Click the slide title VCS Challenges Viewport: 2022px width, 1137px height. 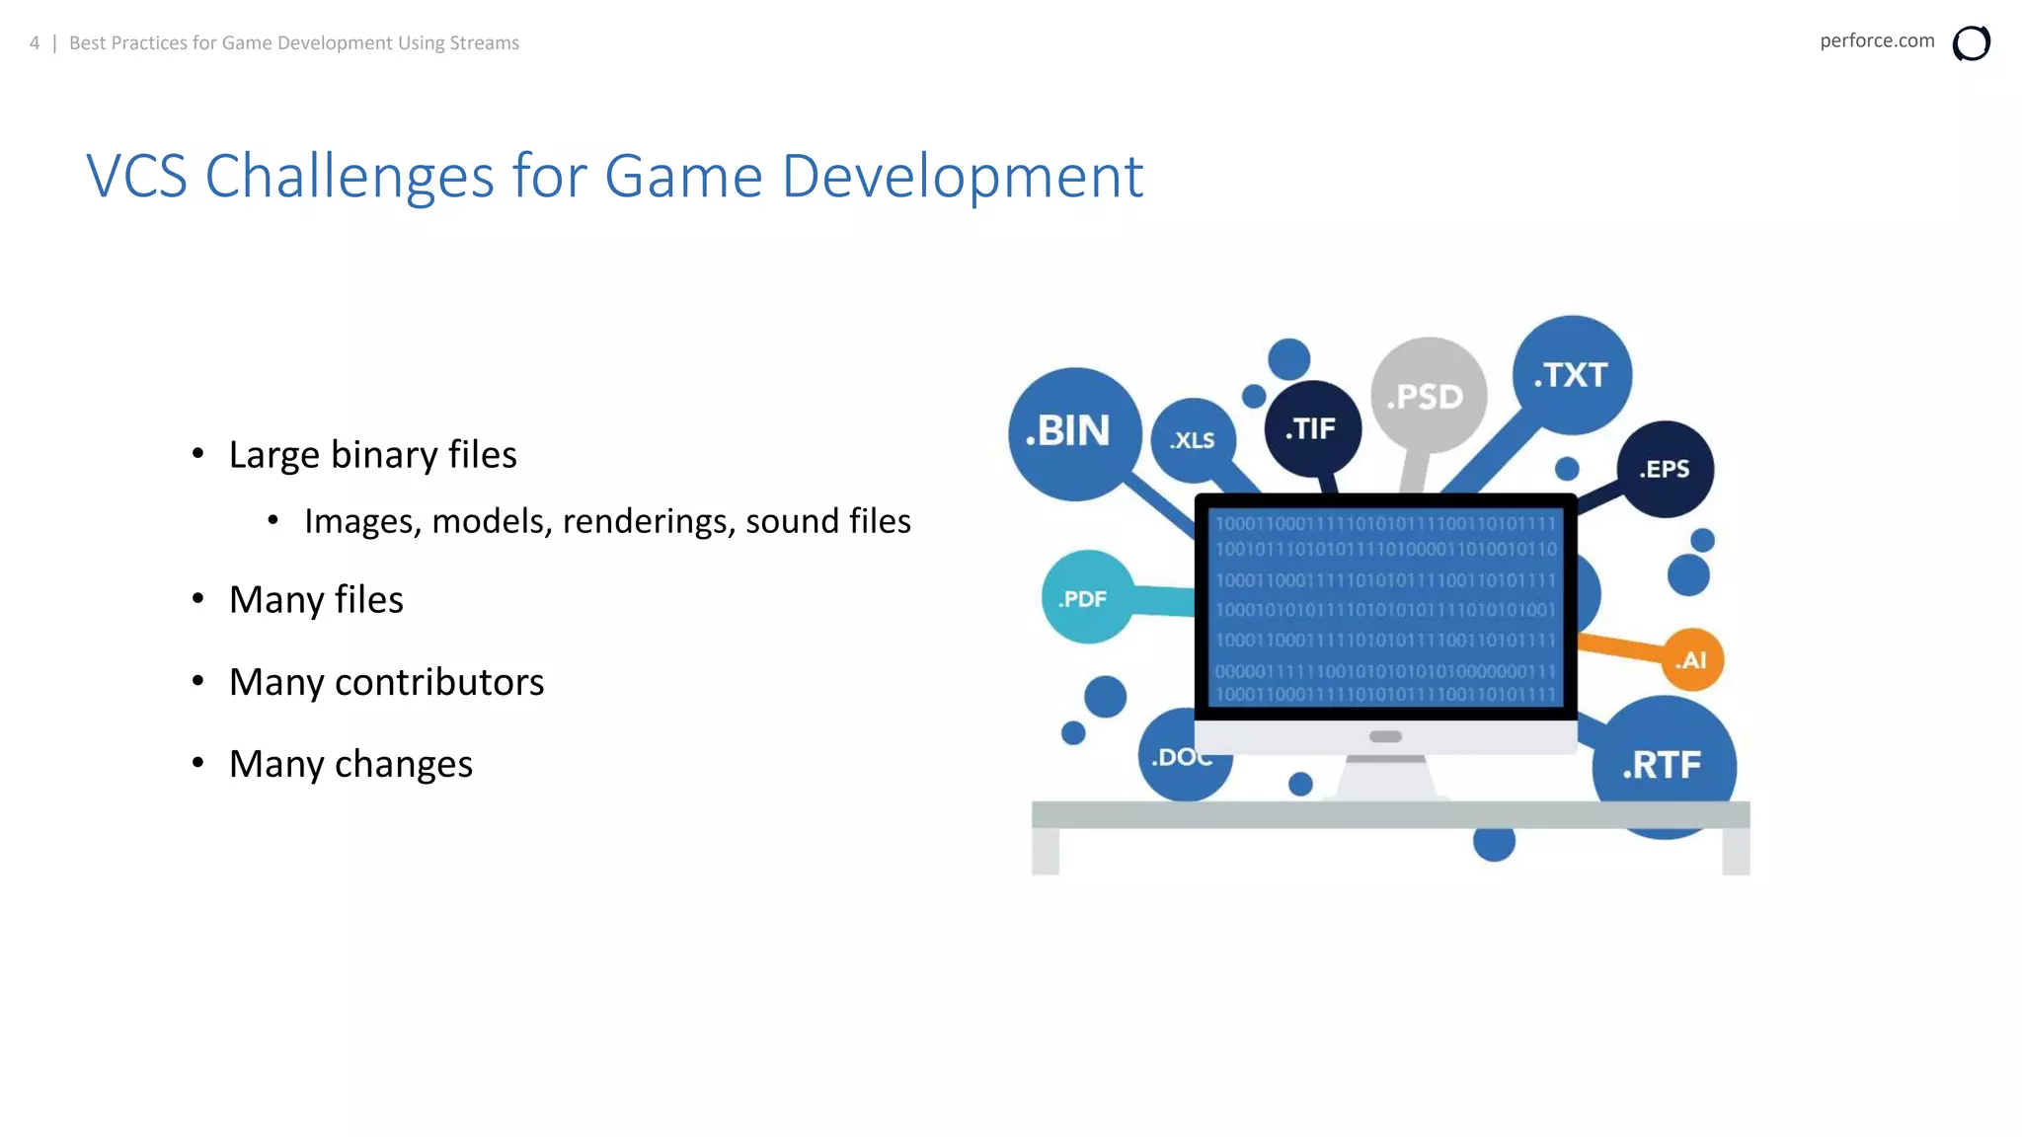click(x=614, y=177)
